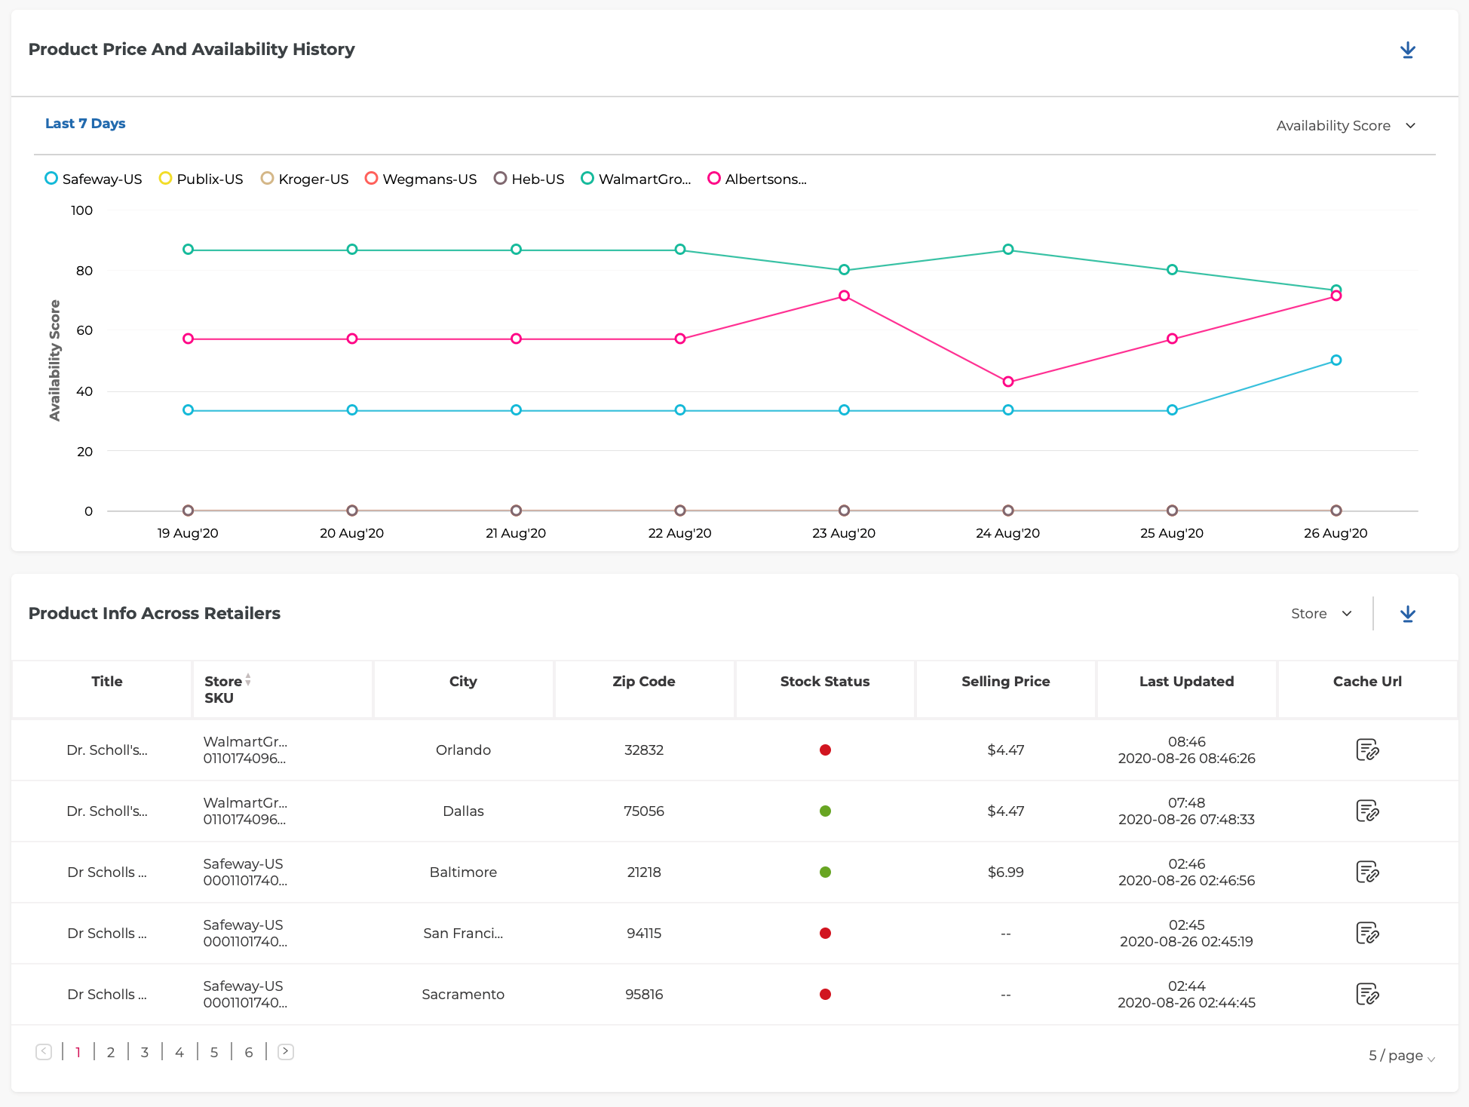Download the price and availability history chart
The image size is (1469, 1107).
tap(1407, 50)
